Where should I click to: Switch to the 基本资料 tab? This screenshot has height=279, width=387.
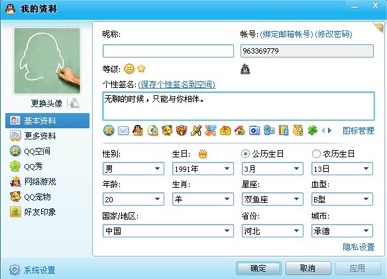coord(48,121)
